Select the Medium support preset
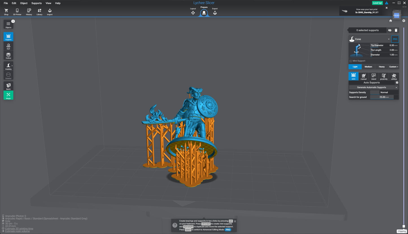Image resolution: width=408 pixels, height=234 pixels. [x=368, y=67]
